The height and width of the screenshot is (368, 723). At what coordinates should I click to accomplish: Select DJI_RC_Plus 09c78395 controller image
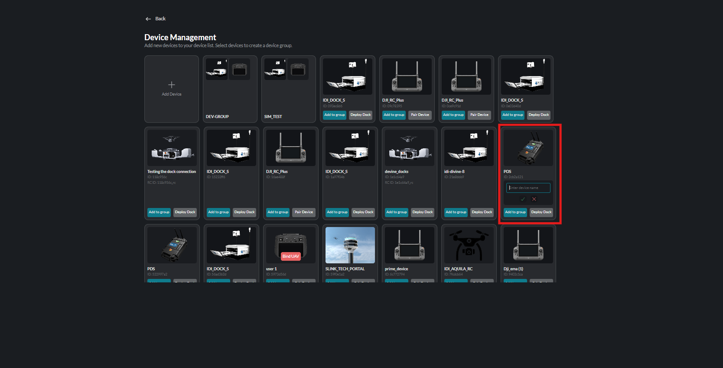coord(407,77)
